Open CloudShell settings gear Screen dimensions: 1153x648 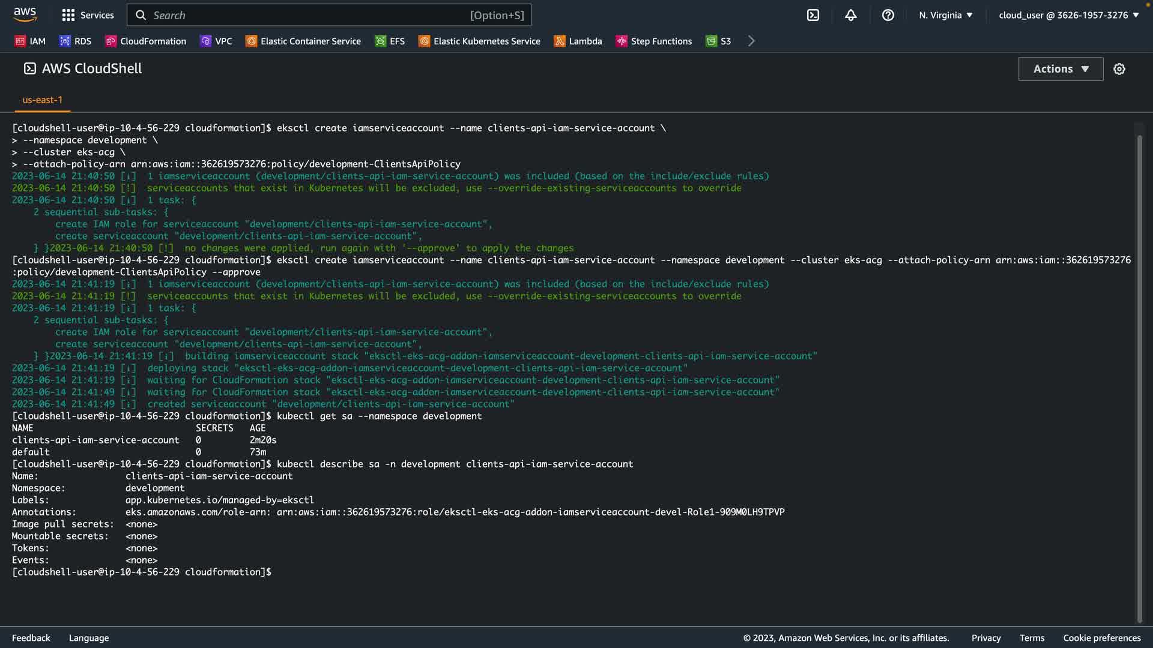click(x=1119, y=69)
